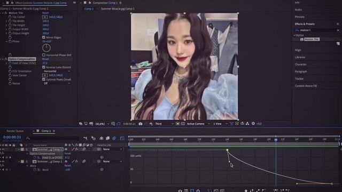Screen dimensions: 342x192
Task: Click the draft 3D icon in timeline toolbar
Action: (94, 138)
